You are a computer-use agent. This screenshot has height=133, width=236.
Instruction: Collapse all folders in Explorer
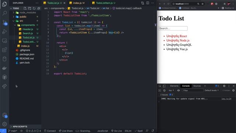[x=39, y=8]
